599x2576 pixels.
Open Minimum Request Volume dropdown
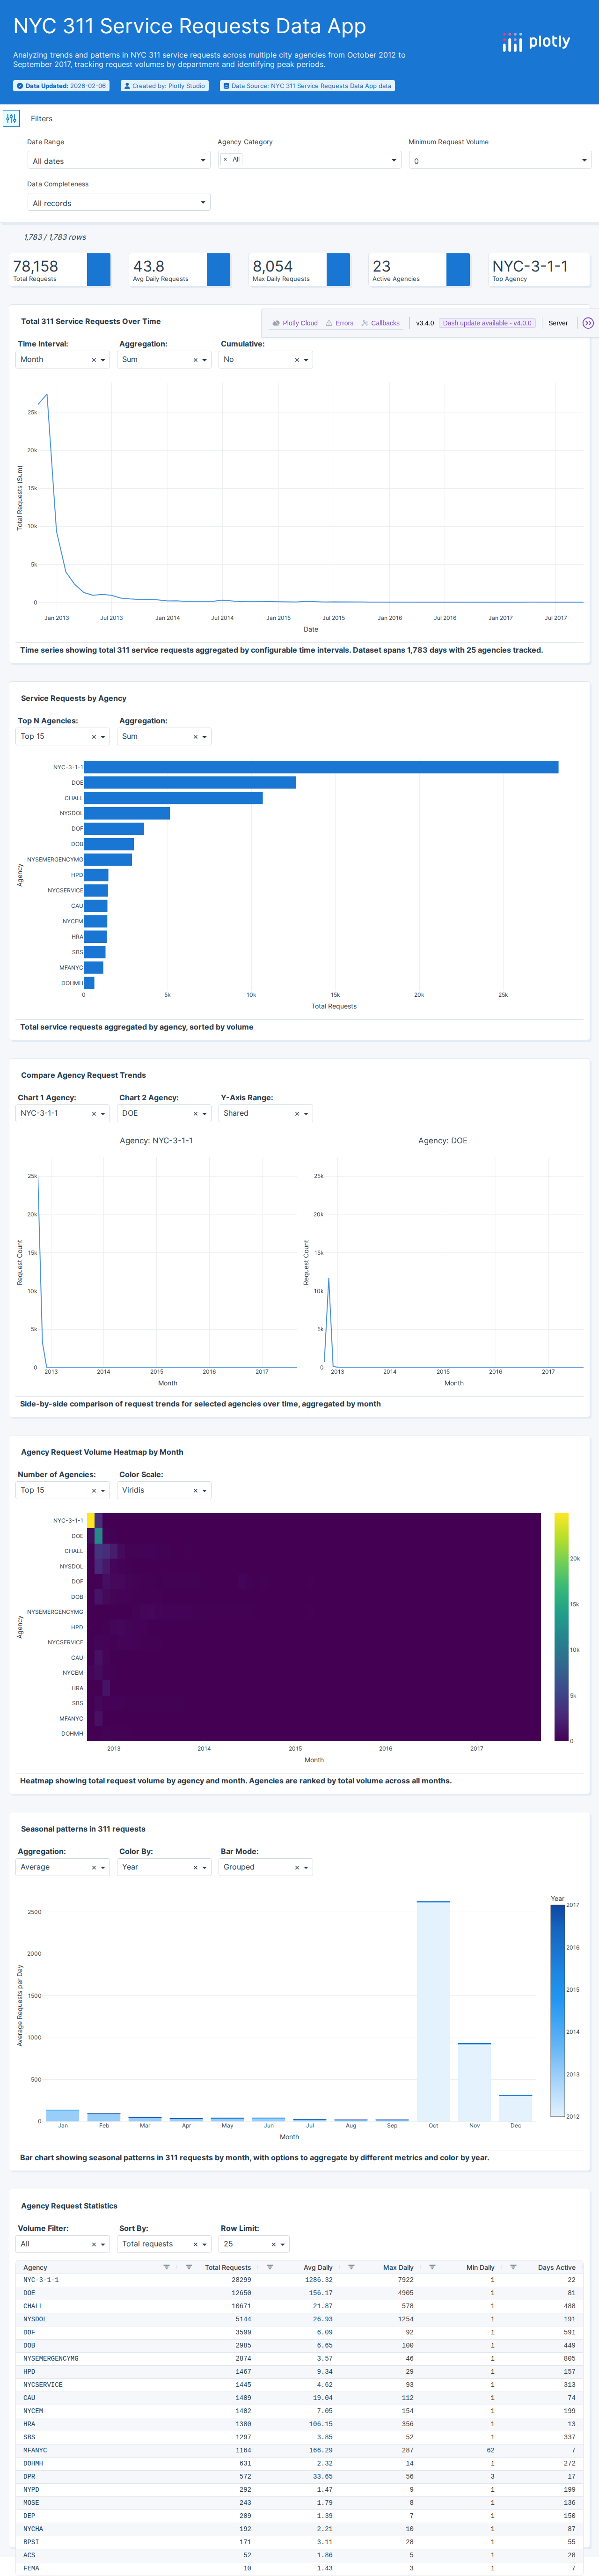point(500,160)
